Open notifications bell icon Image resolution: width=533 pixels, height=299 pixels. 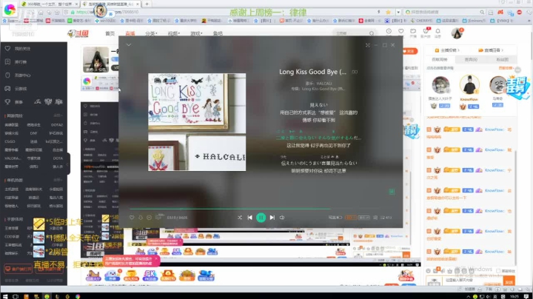pyautogui.click(x=438, y=33)
